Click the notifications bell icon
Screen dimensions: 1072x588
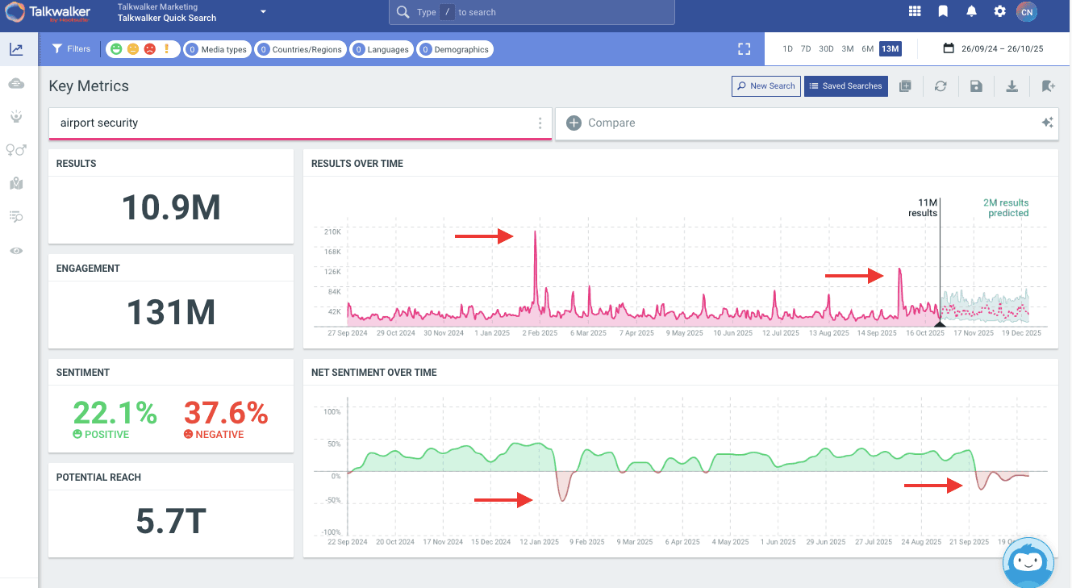pos(971,11)
